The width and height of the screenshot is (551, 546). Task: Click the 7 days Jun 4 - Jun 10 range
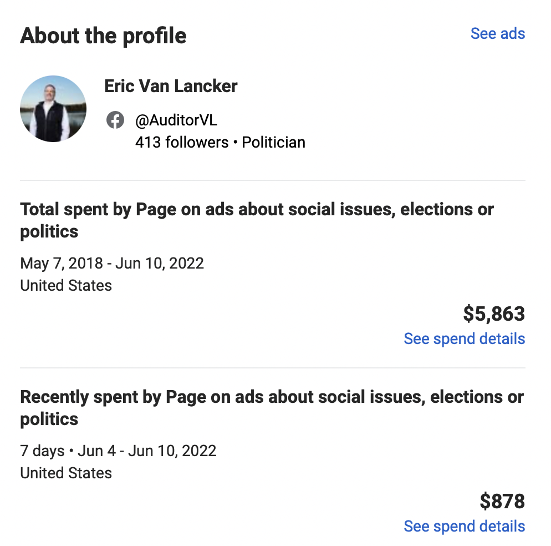(x=118, y=451)
